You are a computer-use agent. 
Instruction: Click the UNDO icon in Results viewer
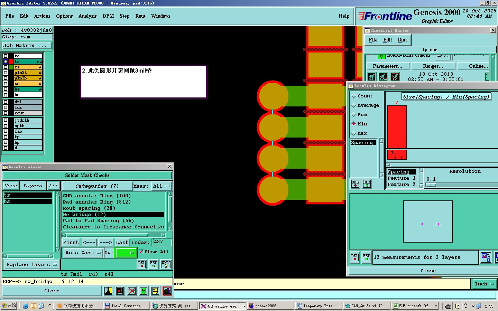[166, 264]
